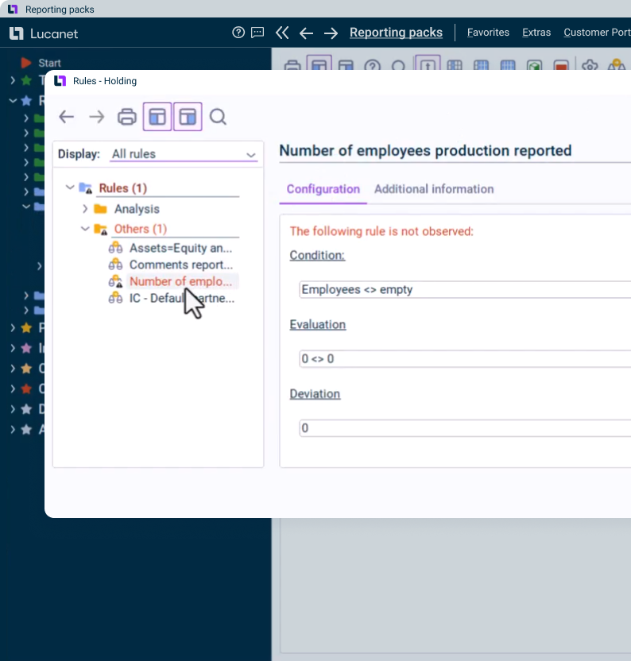Open the Favorites menu

tap(488, 33)
